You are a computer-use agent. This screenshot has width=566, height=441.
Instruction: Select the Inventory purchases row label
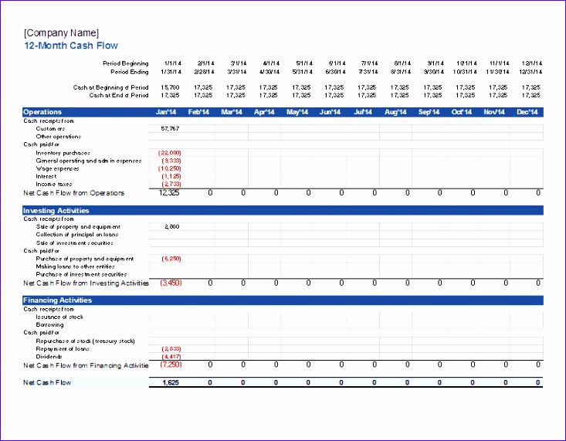pos(63,153)
